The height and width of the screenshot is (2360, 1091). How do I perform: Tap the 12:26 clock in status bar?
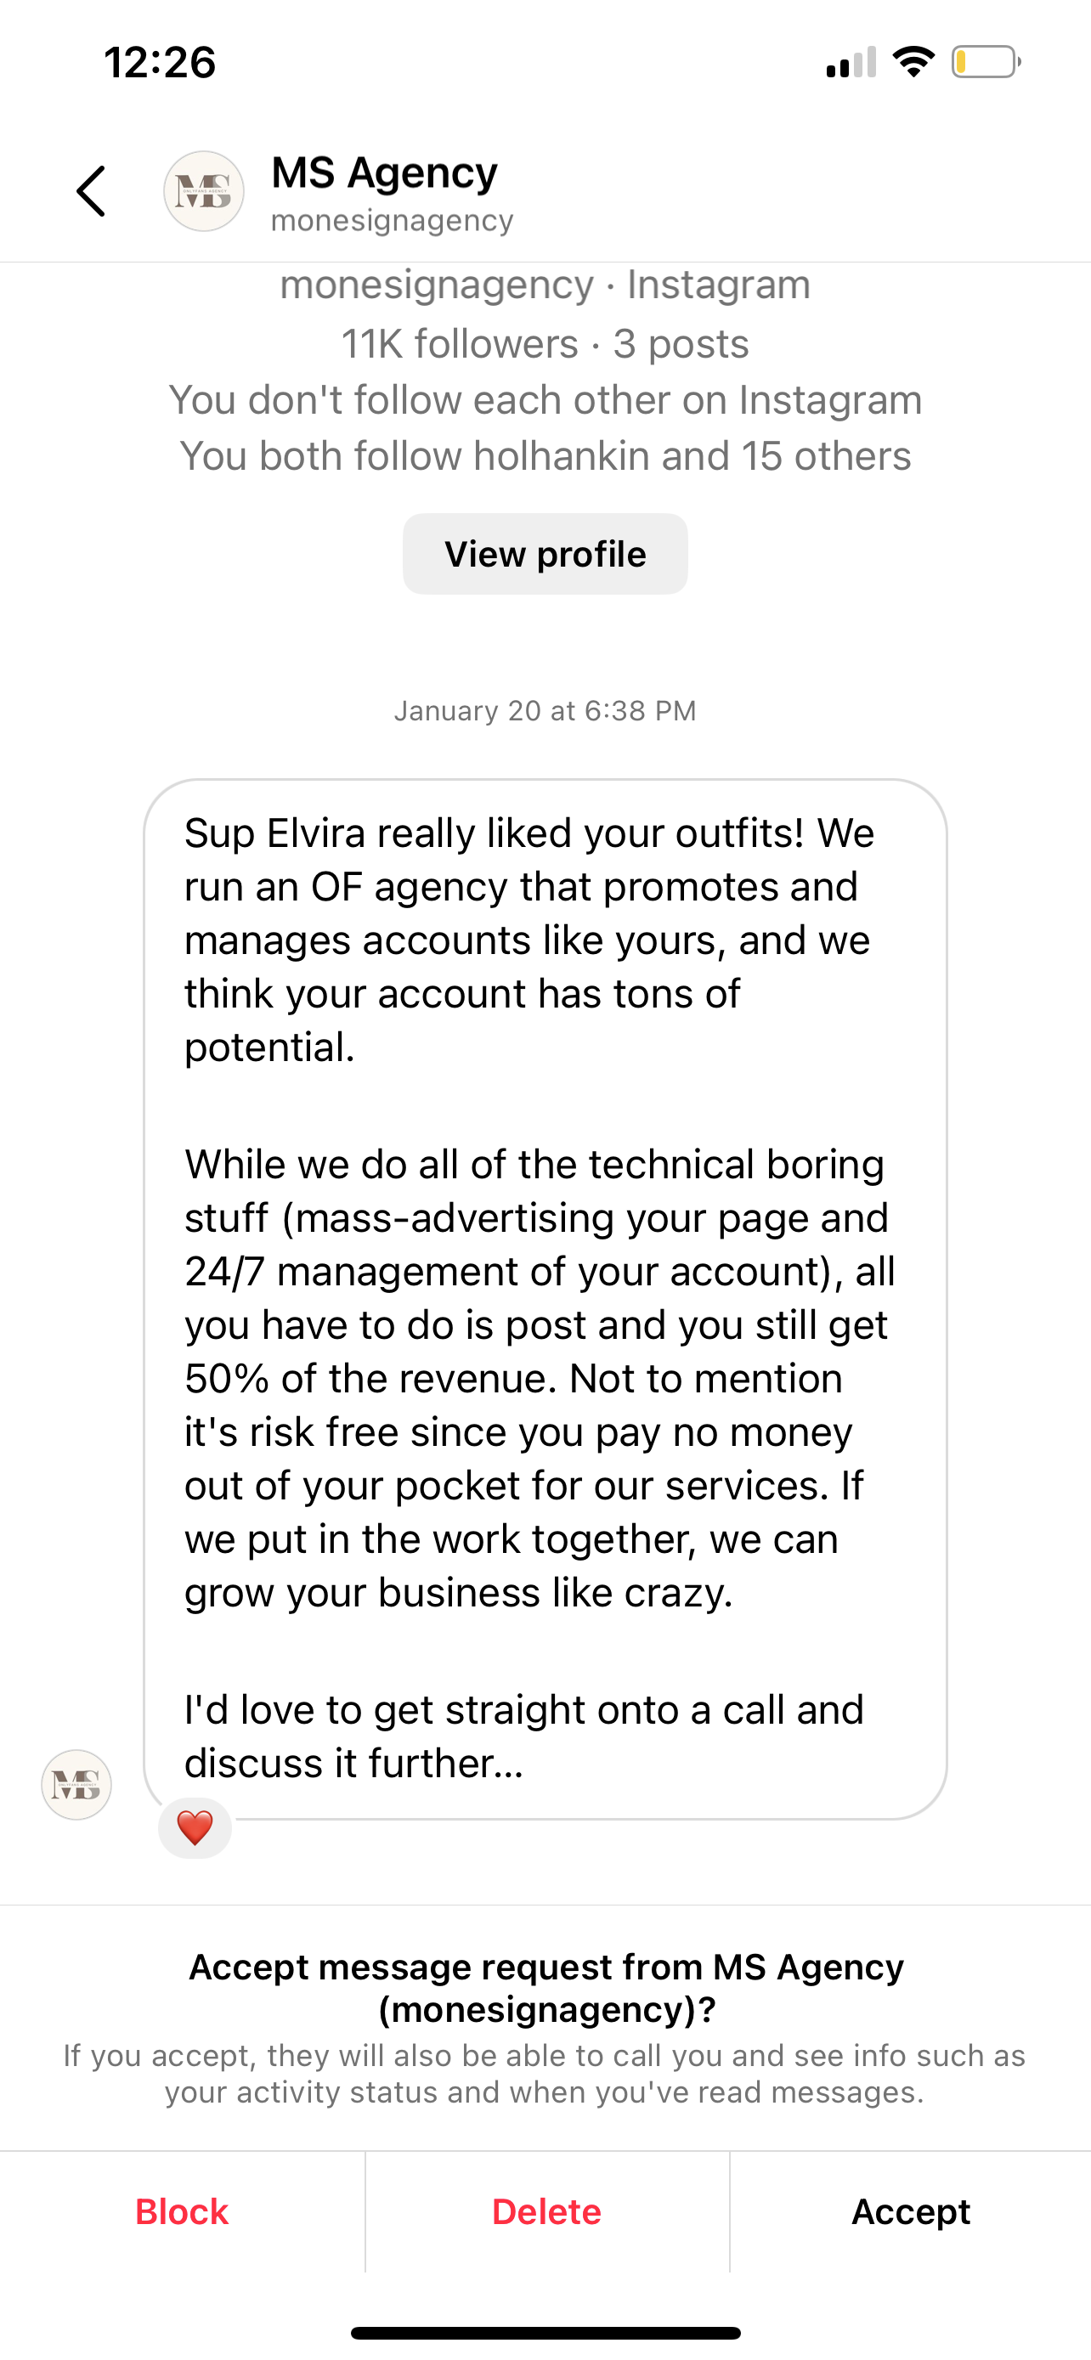pyautogui.click(x=160, y=62)
